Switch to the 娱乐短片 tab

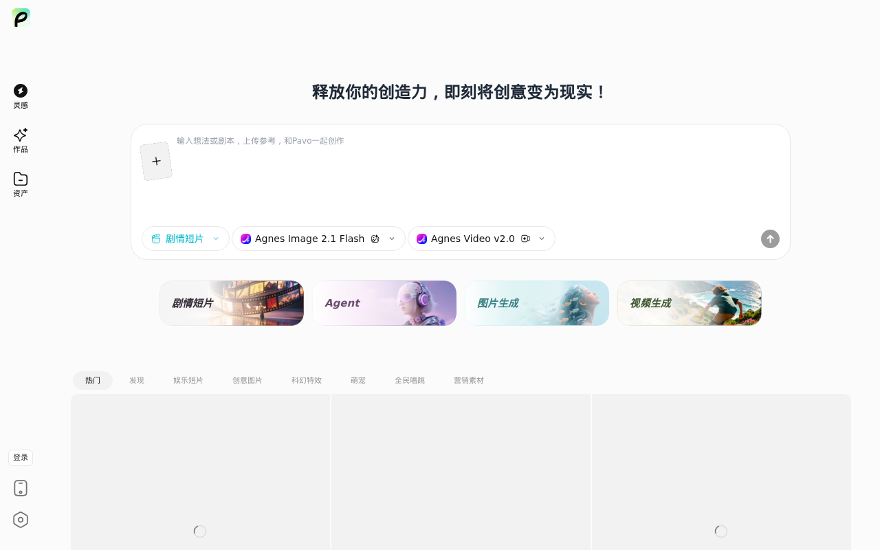click(188, 380)
